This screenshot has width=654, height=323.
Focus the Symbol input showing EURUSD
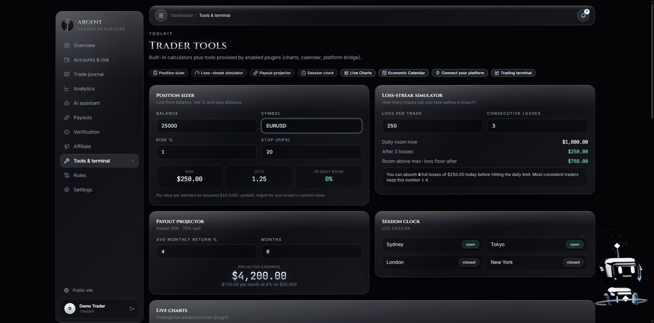point(312,126)
